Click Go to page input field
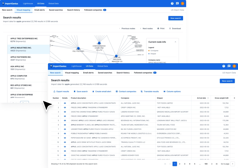 [x=233, y=164]
